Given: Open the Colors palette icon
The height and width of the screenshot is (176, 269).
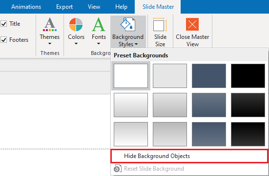Looking at the screenshot, I should (x=76, y=24).
